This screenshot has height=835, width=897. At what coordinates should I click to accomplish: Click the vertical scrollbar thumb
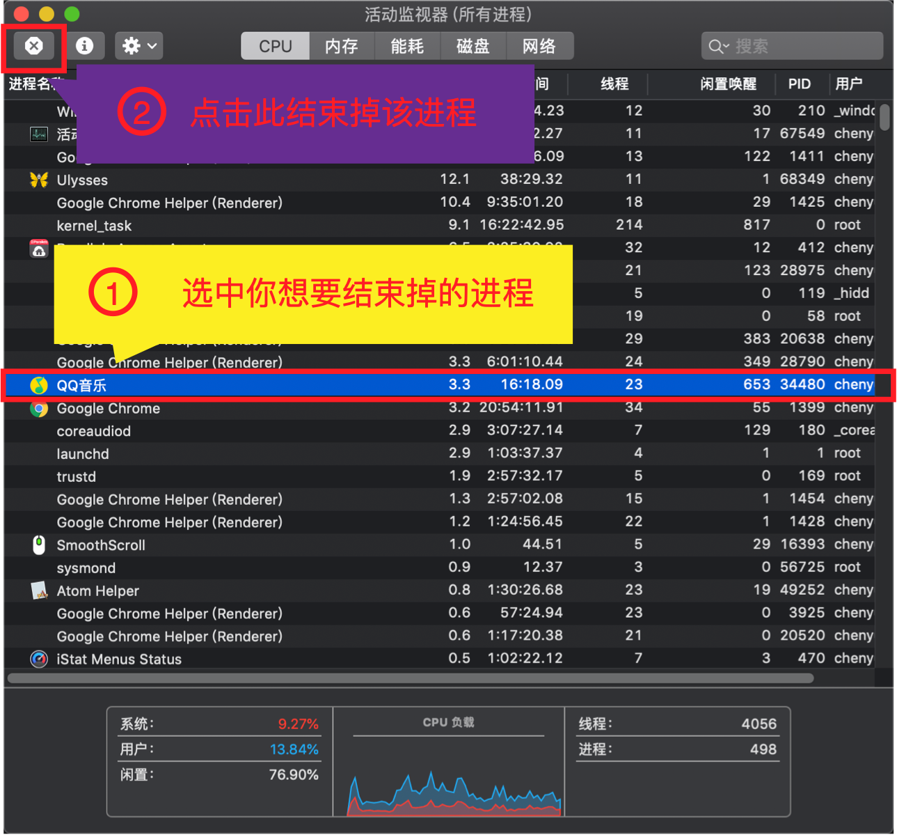pyautogui.click(x=884, y=117)
